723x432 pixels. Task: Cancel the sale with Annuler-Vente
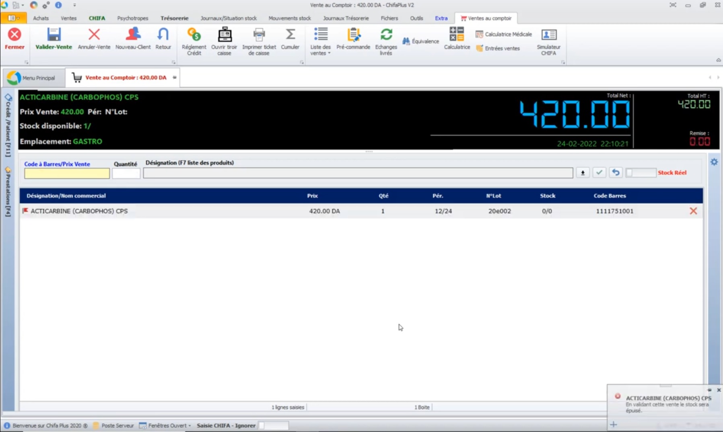94,35
